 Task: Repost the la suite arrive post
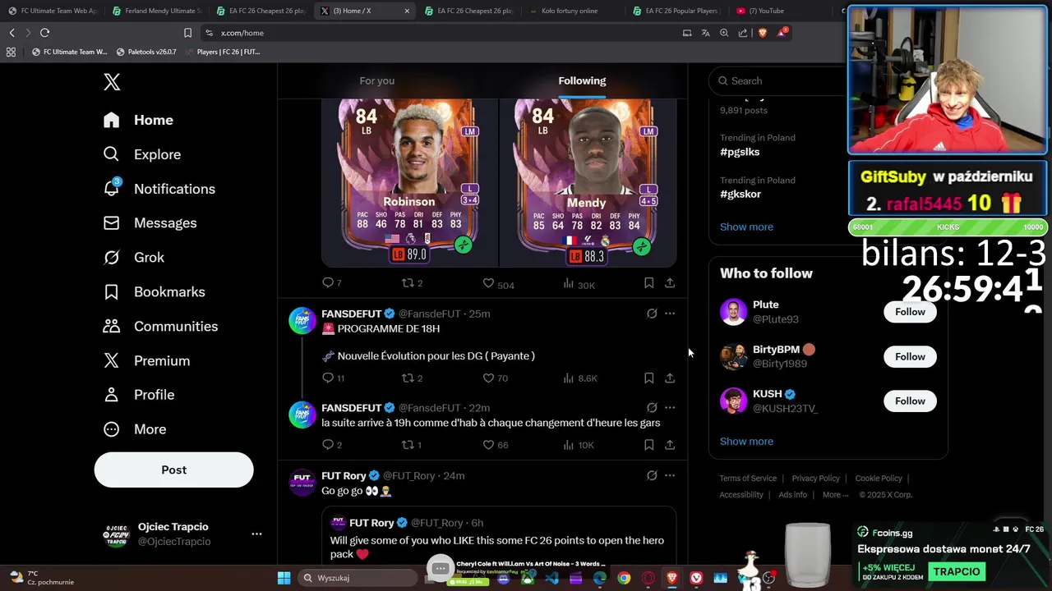pos(411,445)
